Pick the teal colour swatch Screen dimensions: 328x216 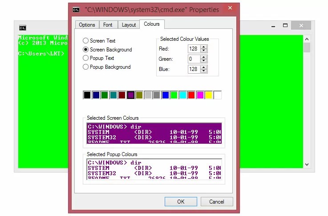tap(113, 95)
